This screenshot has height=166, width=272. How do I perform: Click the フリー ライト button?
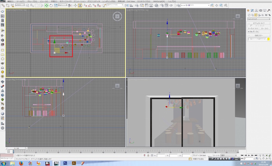[x=265, y=28]
